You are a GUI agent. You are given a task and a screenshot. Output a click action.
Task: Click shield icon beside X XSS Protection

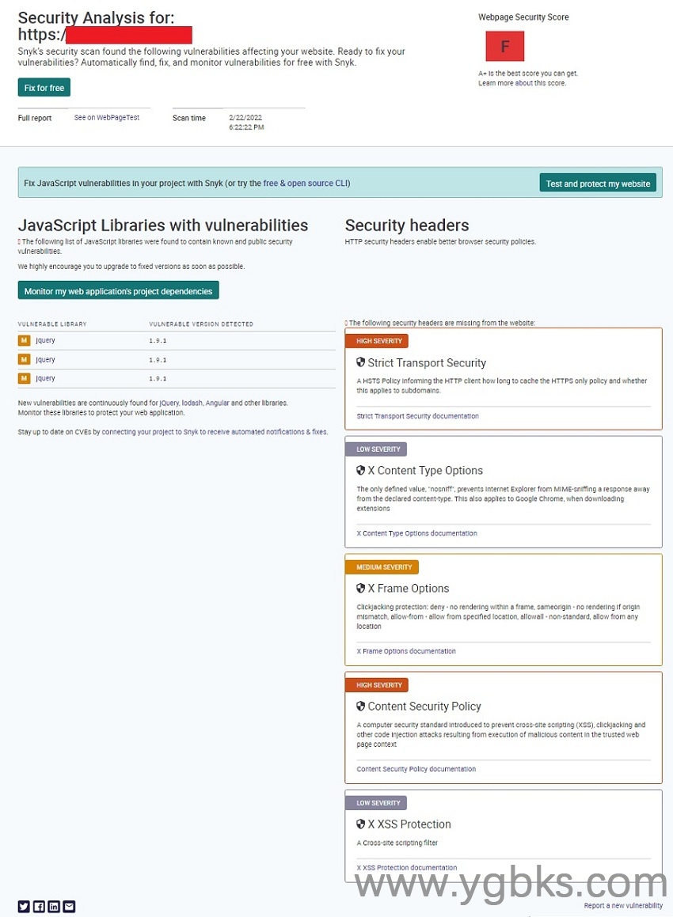(x=360, y=824)
